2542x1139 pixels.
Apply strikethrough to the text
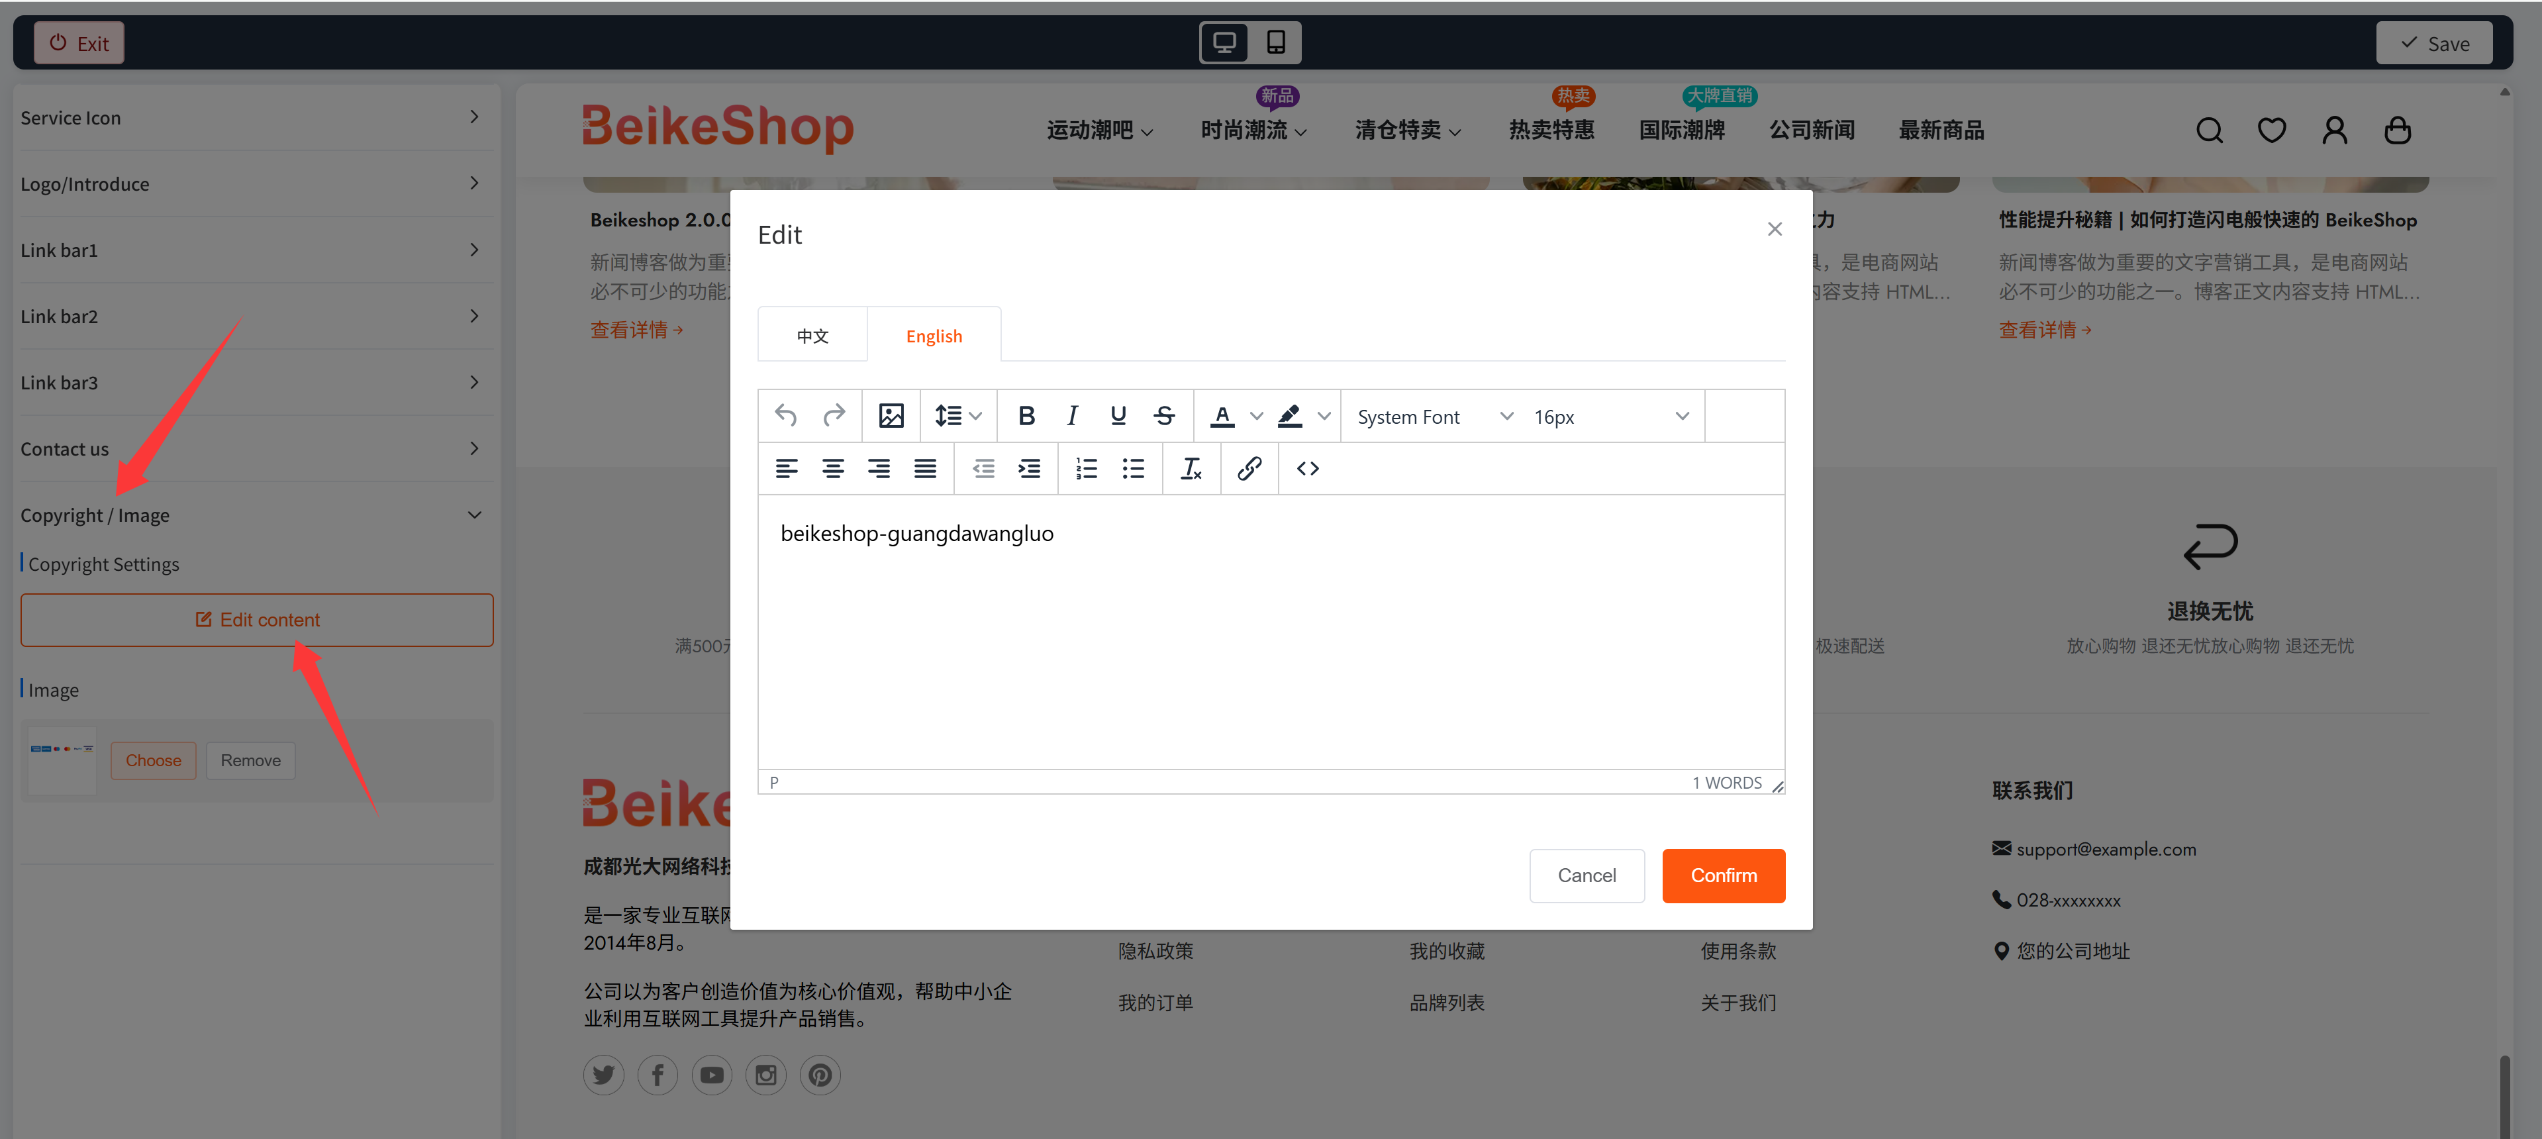1165,415
